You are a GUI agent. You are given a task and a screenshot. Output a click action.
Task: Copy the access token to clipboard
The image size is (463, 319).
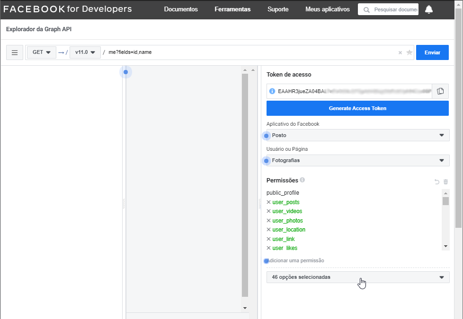[x=440, y=91]
